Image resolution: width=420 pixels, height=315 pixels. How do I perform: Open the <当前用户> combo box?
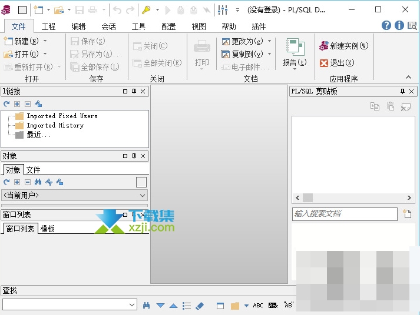(74, 195)
